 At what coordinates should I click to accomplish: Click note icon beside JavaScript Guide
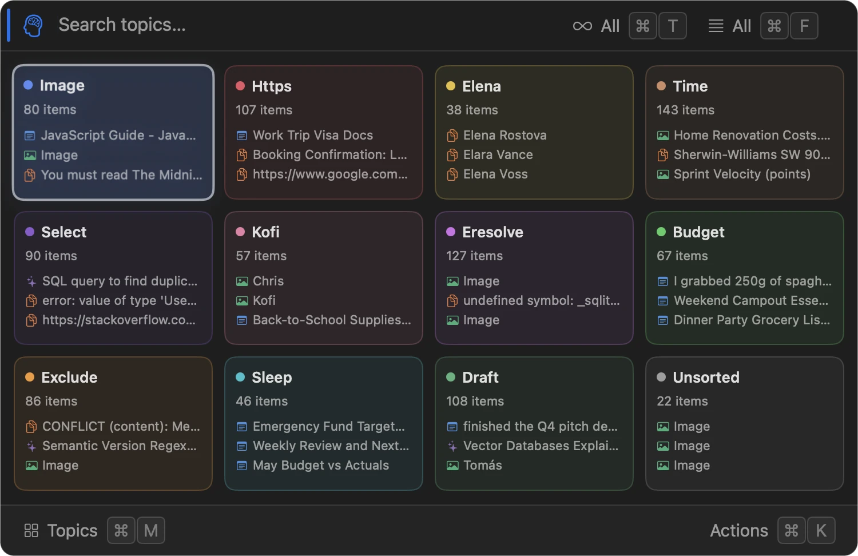(x=30, y=136)
